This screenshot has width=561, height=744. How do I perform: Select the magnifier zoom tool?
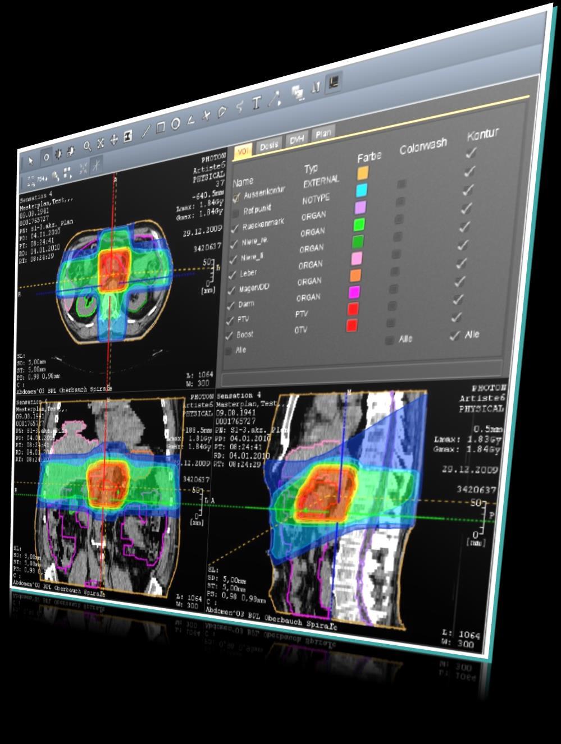(88, 147)
